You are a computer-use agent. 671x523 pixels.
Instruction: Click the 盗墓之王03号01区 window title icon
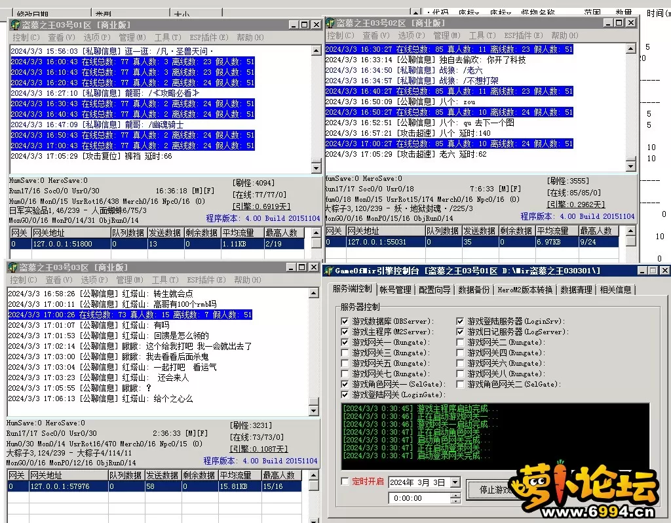pos(16,25)
